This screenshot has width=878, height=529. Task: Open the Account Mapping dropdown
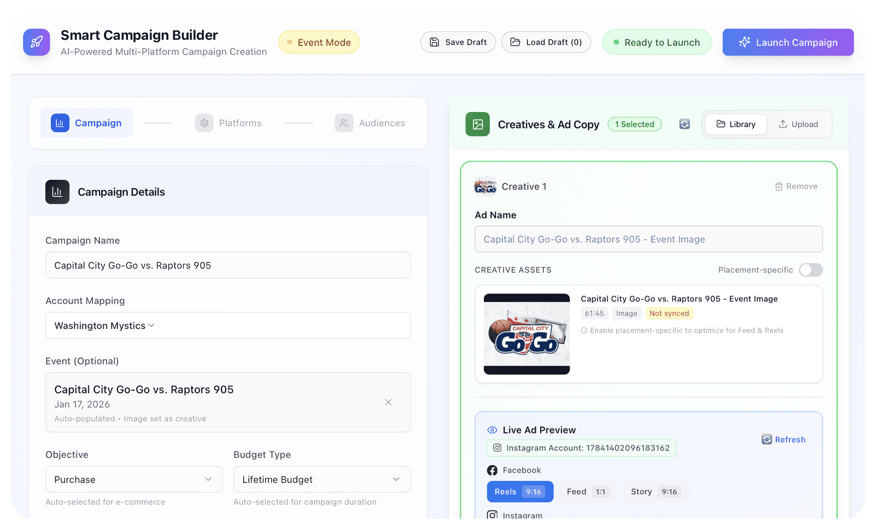228,326
